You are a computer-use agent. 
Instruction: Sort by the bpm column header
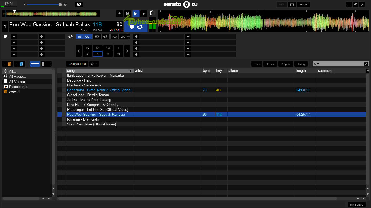point(209,70)
